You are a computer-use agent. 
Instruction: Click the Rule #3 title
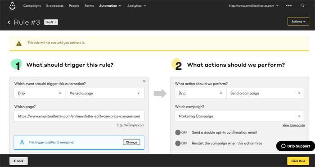[27, 22]
